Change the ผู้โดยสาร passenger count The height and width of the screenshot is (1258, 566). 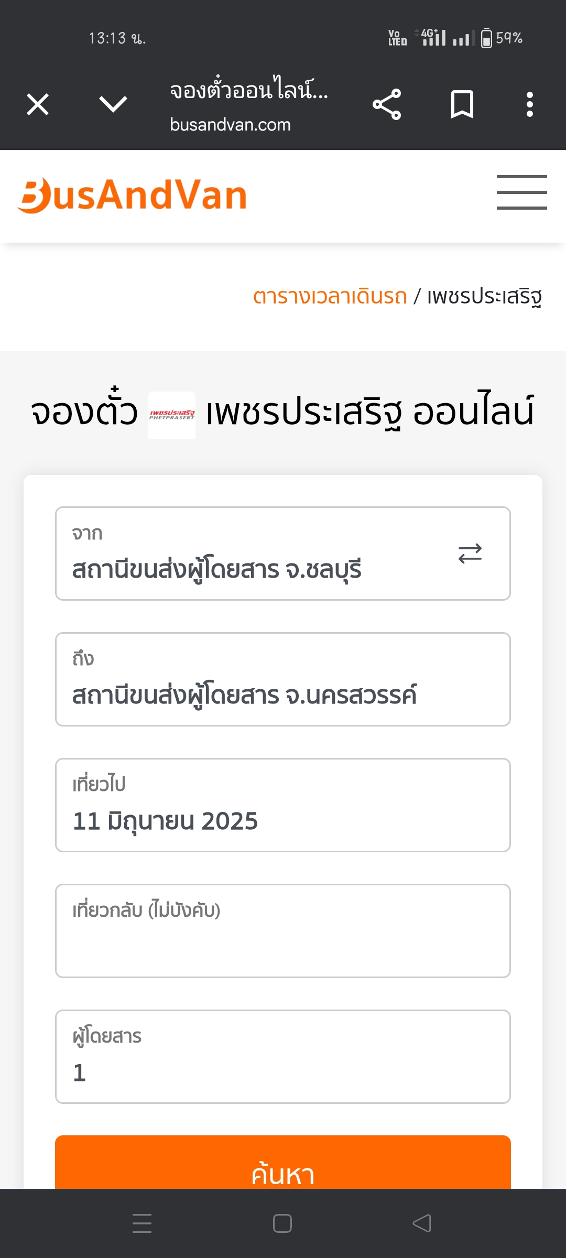click(x=283, y=1057)
